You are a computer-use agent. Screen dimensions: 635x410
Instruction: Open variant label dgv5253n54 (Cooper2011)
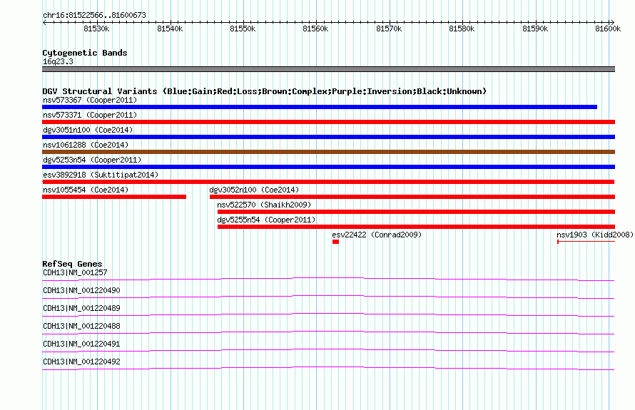(x=92, y=160)
